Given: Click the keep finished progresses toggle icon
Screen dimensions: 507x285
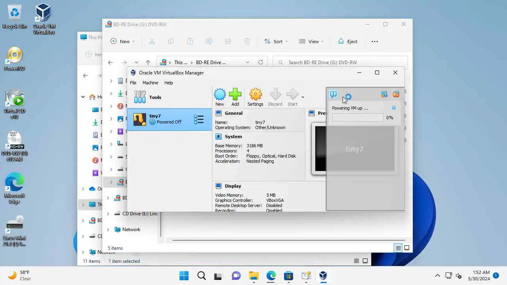Looking at the screenshot, I should click(x=384, y=94).
